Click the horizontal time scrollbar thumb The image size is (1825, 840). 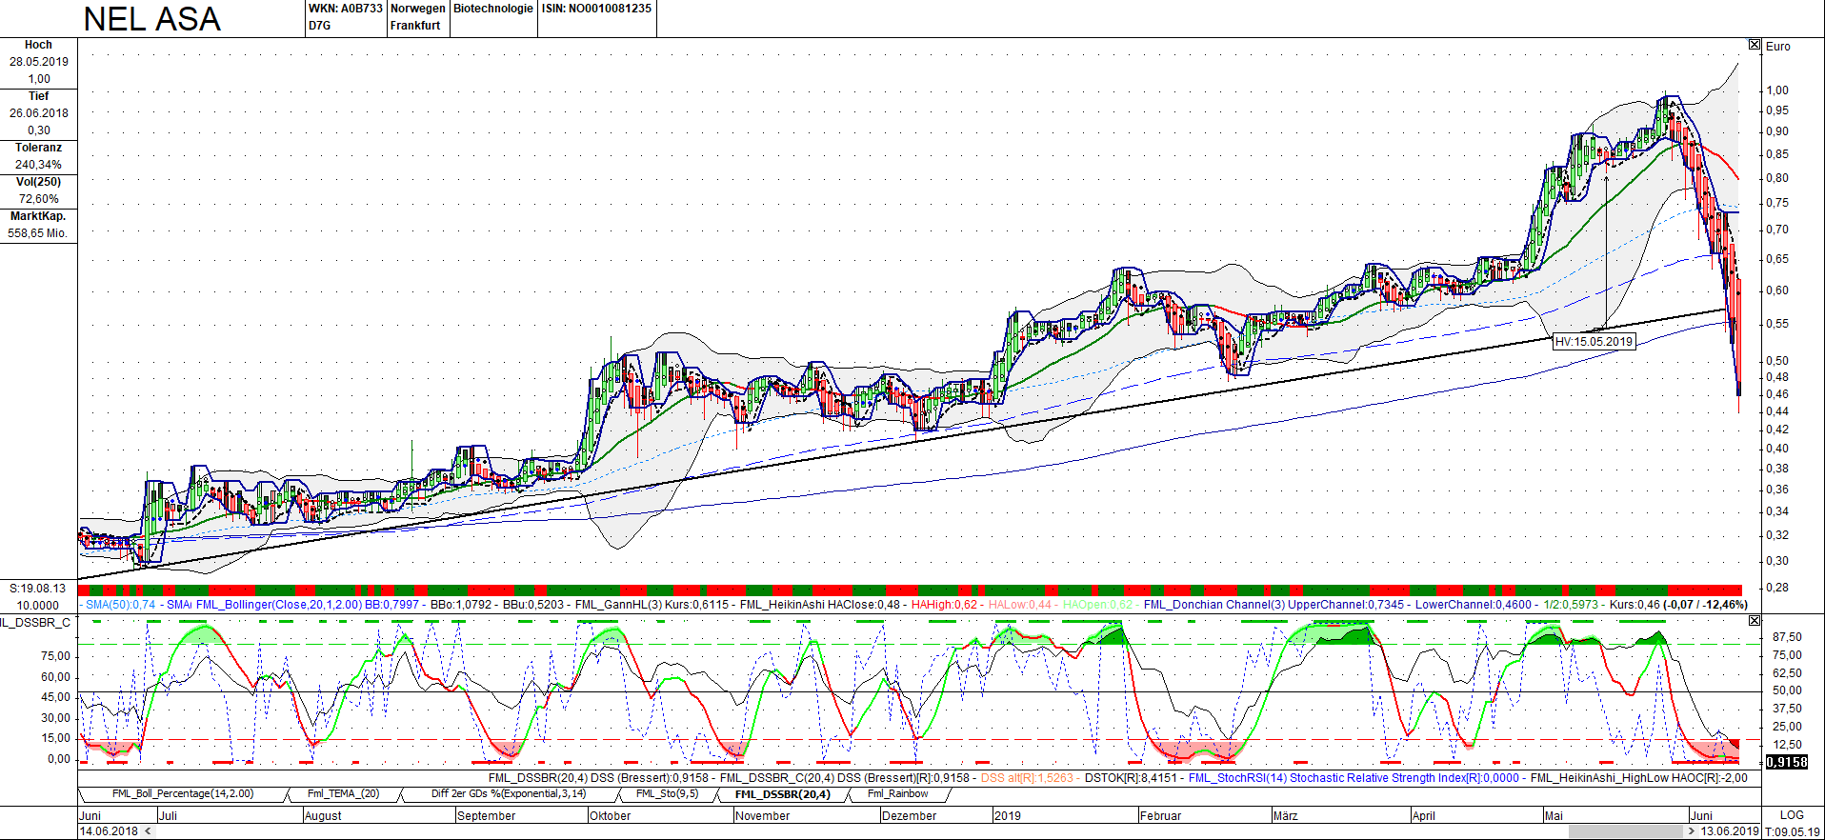tap(1626, 831)
